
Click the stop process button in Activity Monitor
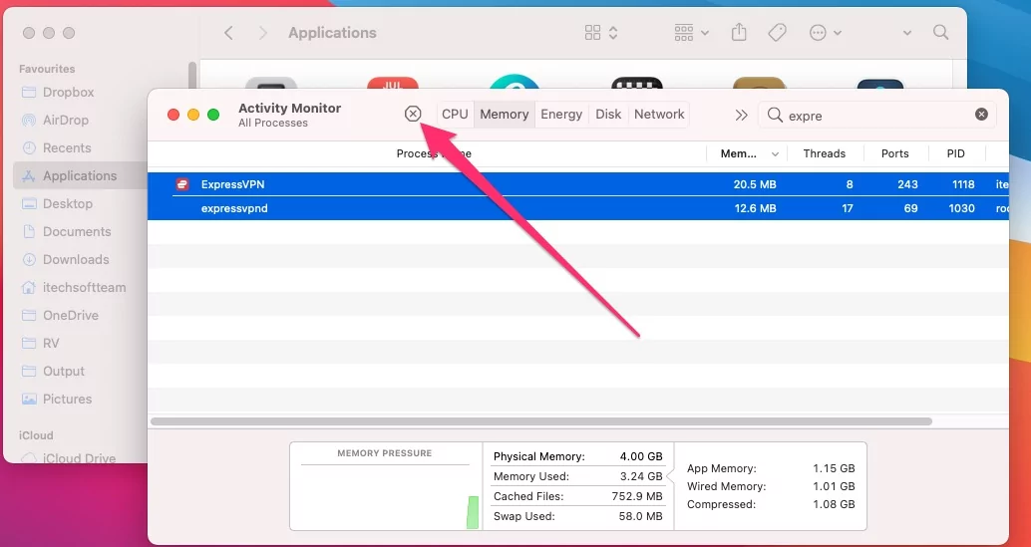412,115
